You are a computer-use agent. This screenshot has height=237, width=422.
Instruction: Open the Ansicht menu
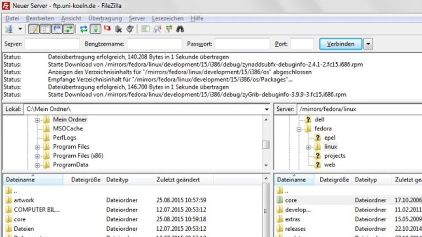(71, 18)
